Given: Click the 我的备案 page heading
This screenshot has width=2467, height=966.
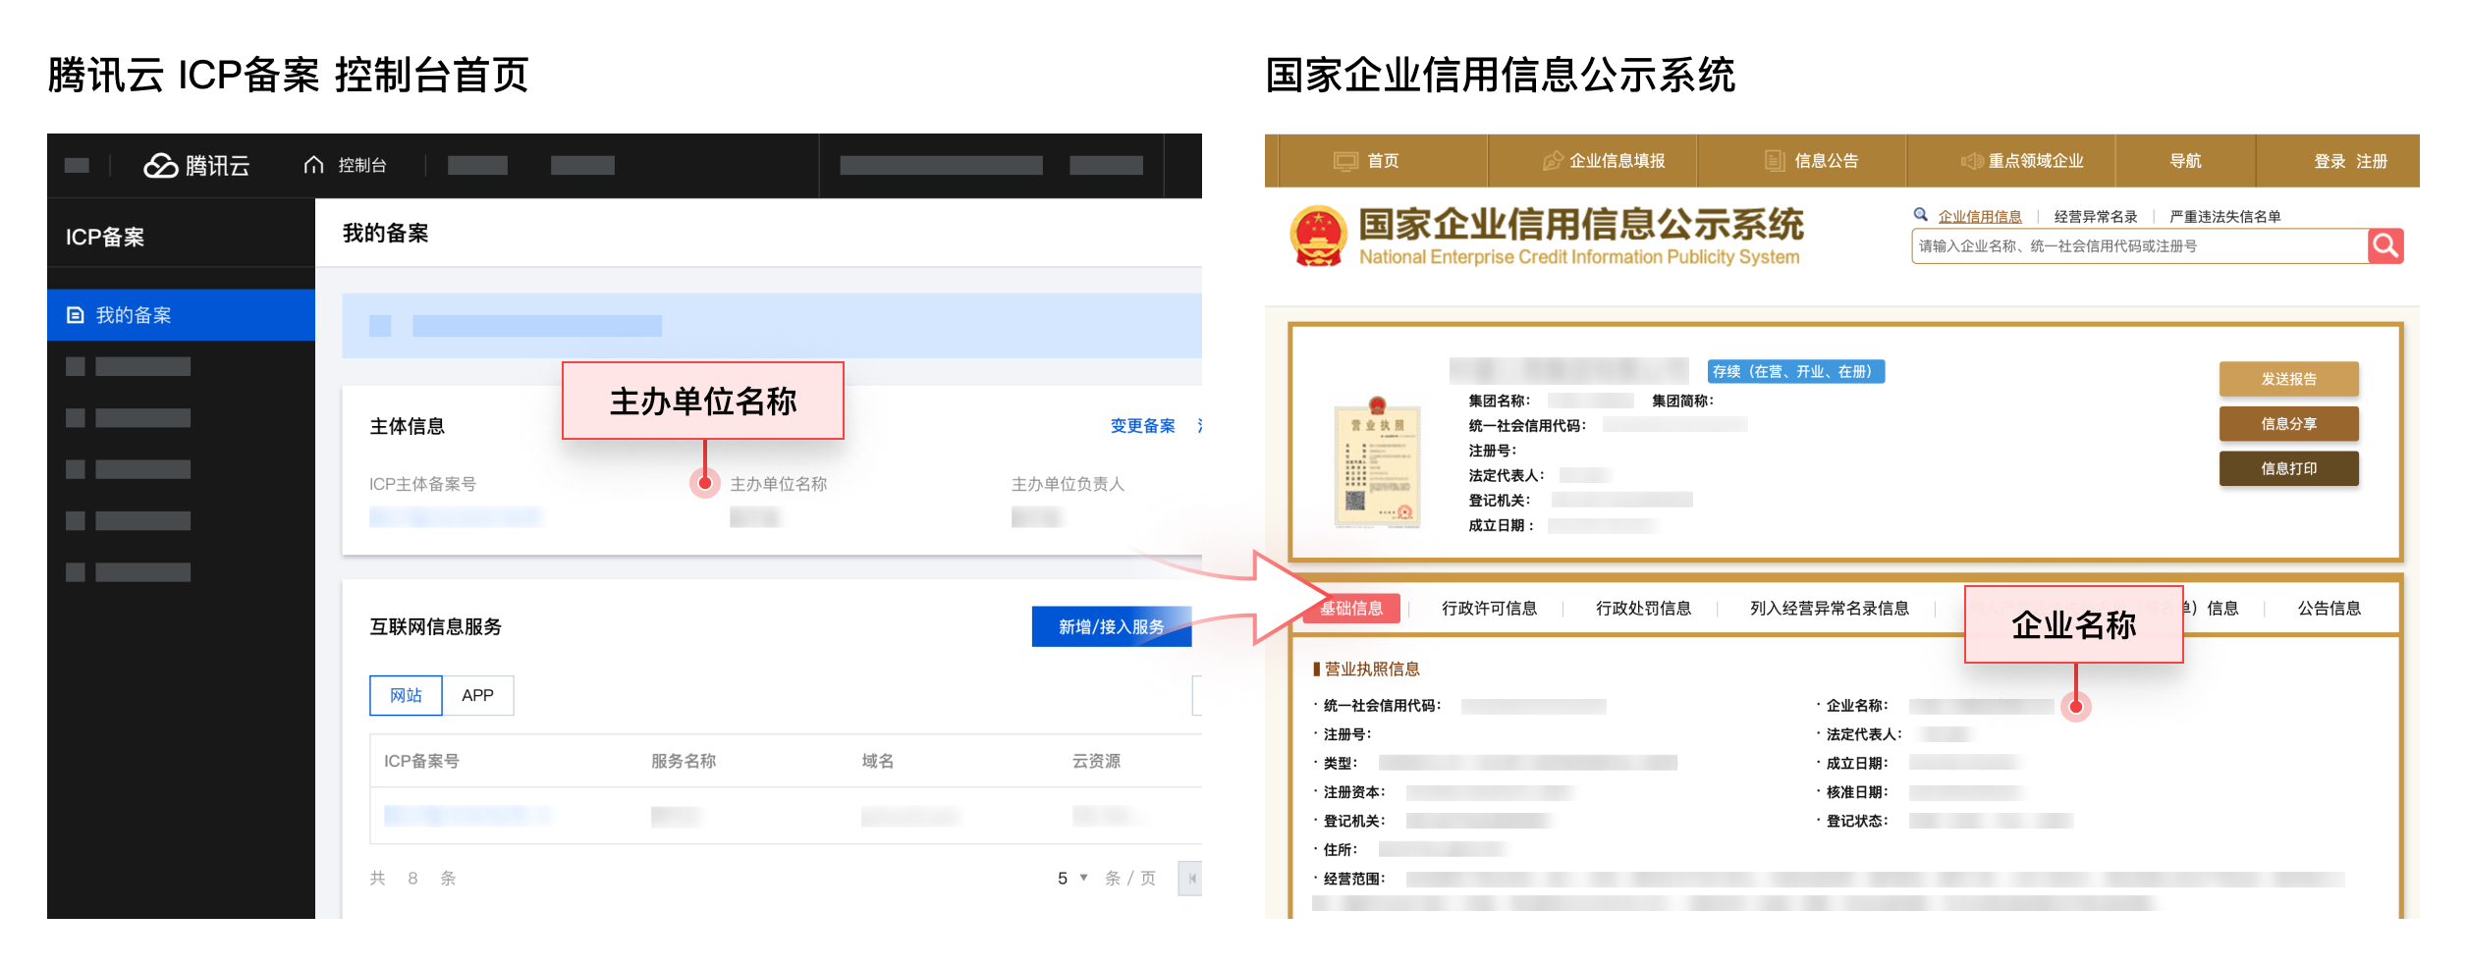Looking at the screenshot, I should point(385,234).
